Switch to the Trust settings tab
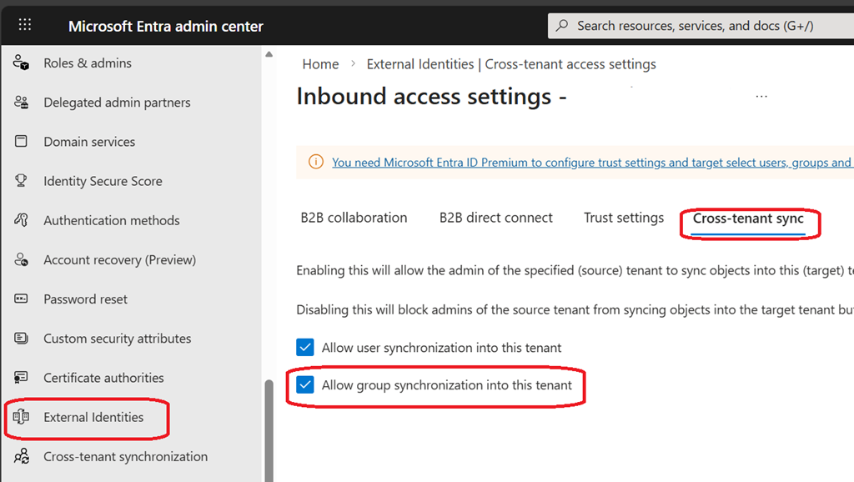 click(624, 218)
